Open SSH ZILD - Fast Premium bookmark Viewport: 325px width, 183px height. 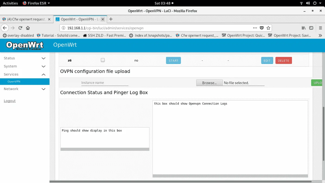point(105,36)
